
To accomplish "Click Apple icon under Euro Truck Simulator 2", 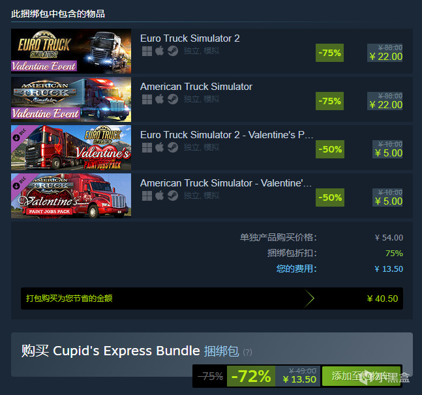I will click(x=160, y=51).
